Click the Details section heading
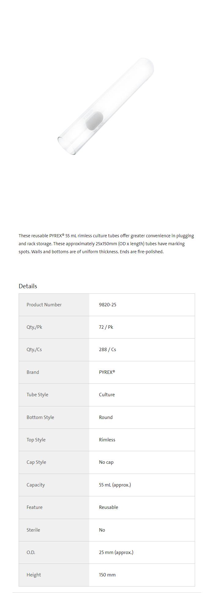The width and height of the screenshot is (214, 593). 28,286
